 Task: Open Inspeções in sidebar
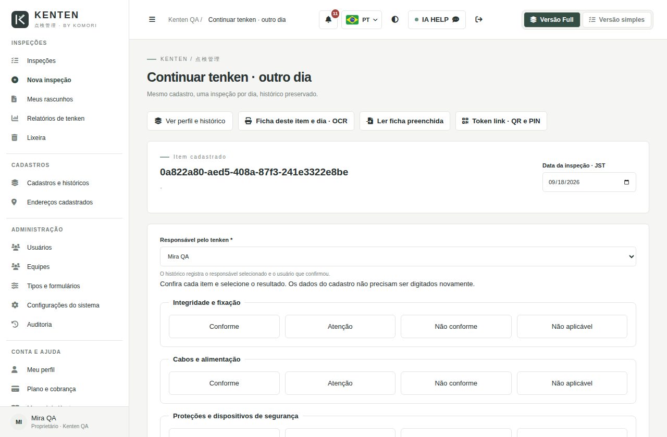pos(64,61)
